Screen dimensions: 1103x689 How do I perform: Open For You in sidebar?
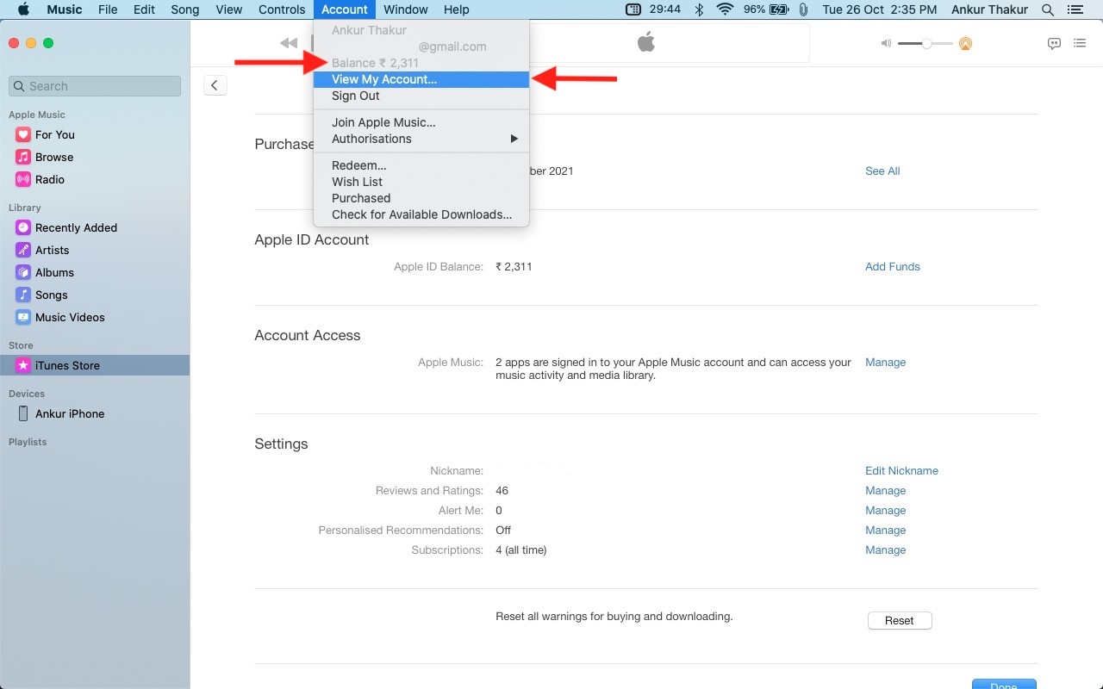[x=55, y=134]
